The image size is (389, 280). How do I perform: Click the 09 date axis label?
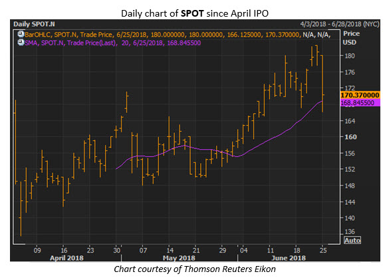[x=37, y=250]
